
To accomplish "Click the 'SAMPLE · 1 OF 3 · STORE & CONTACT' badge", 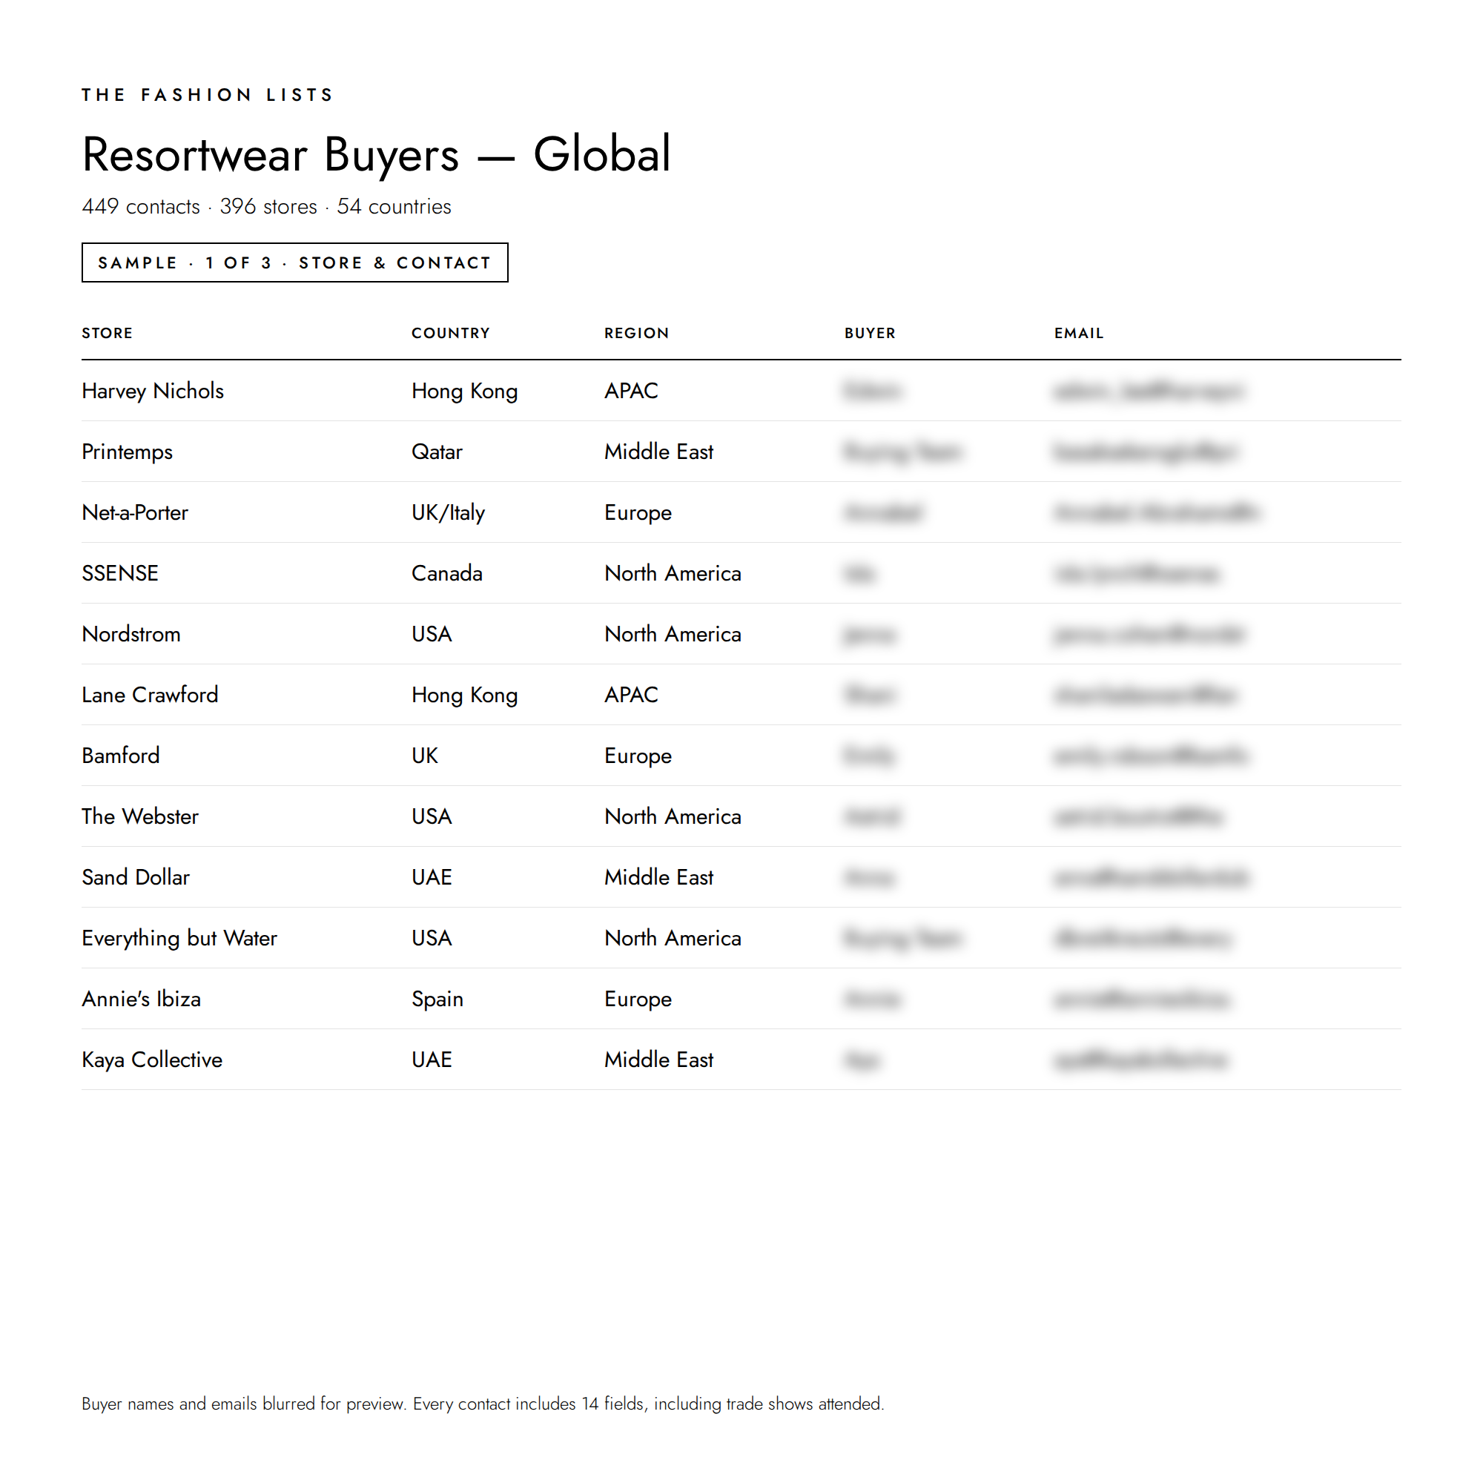I will (x=295, y=262).
